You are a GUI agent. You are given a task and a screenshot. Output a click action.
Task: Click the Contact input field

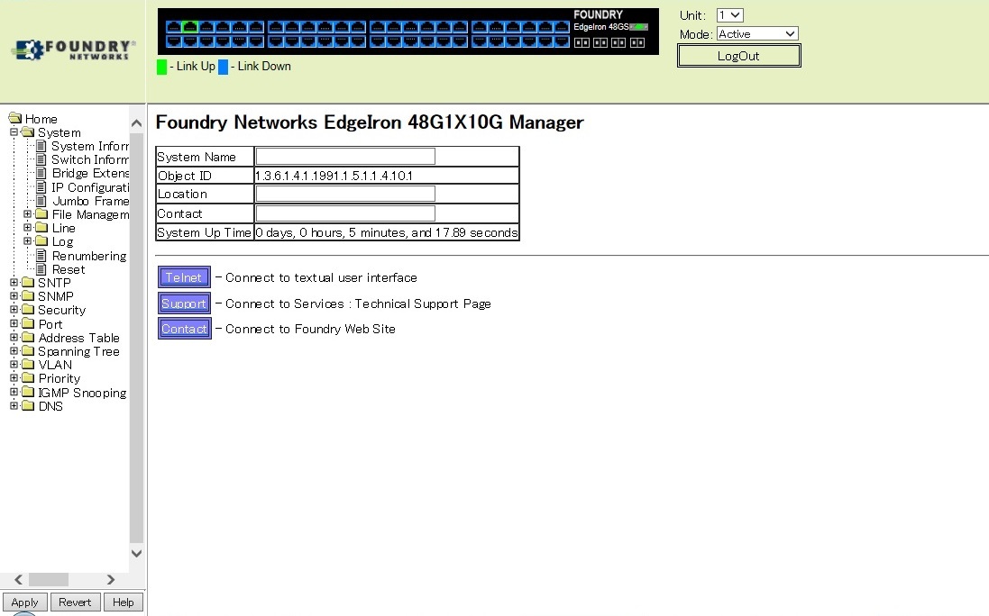pyautogui.click(x=345, y=213)
